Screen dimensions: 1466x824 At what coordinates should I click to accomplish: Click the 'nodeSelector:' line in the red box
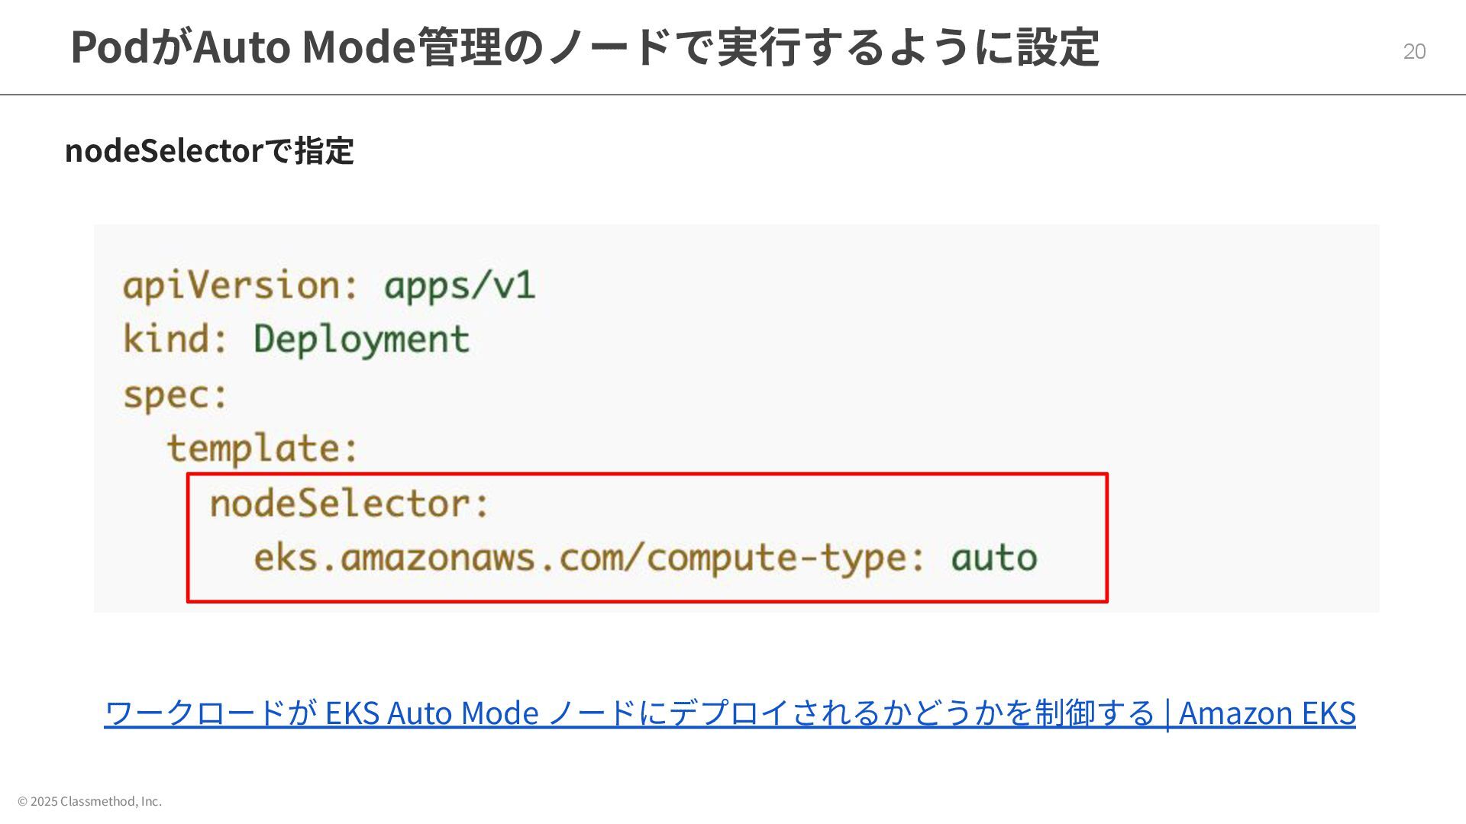coord(349,504)
